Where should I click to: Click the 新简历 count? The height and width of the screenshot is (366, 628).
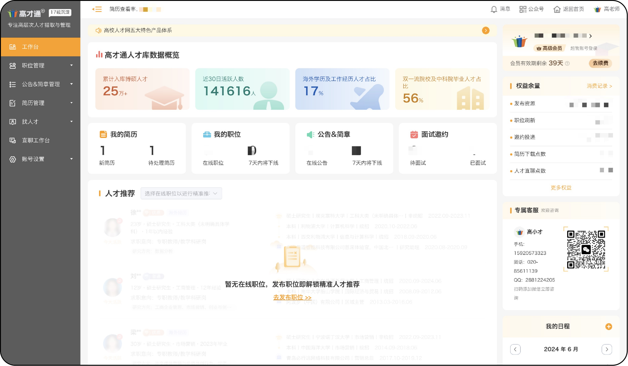click(x=103, y=150)
